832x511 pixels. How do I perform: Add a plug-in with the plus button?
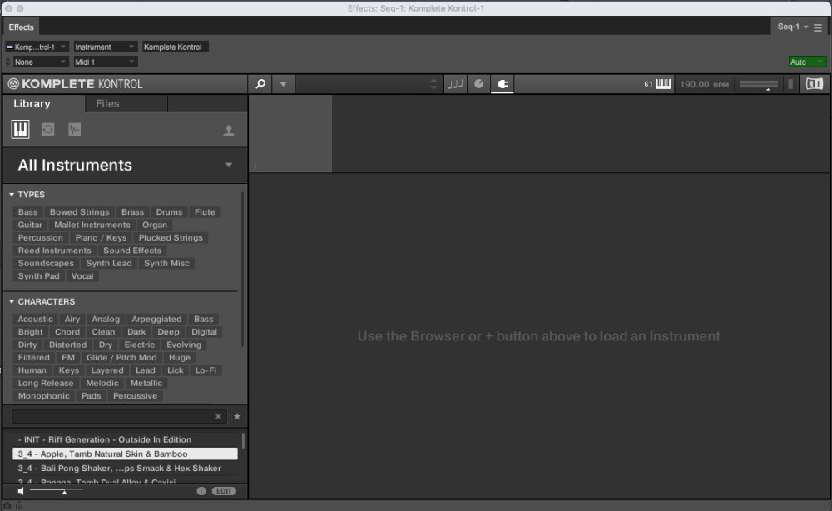(255, 166)
